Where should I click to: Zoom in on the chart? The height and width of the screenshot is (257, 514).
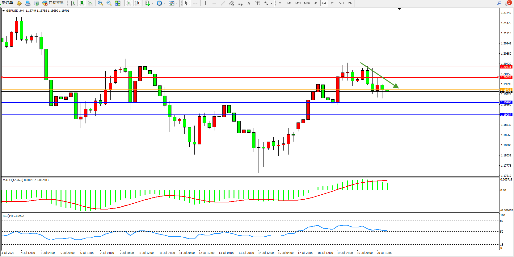pyautogui.click(x=100, y=3)
